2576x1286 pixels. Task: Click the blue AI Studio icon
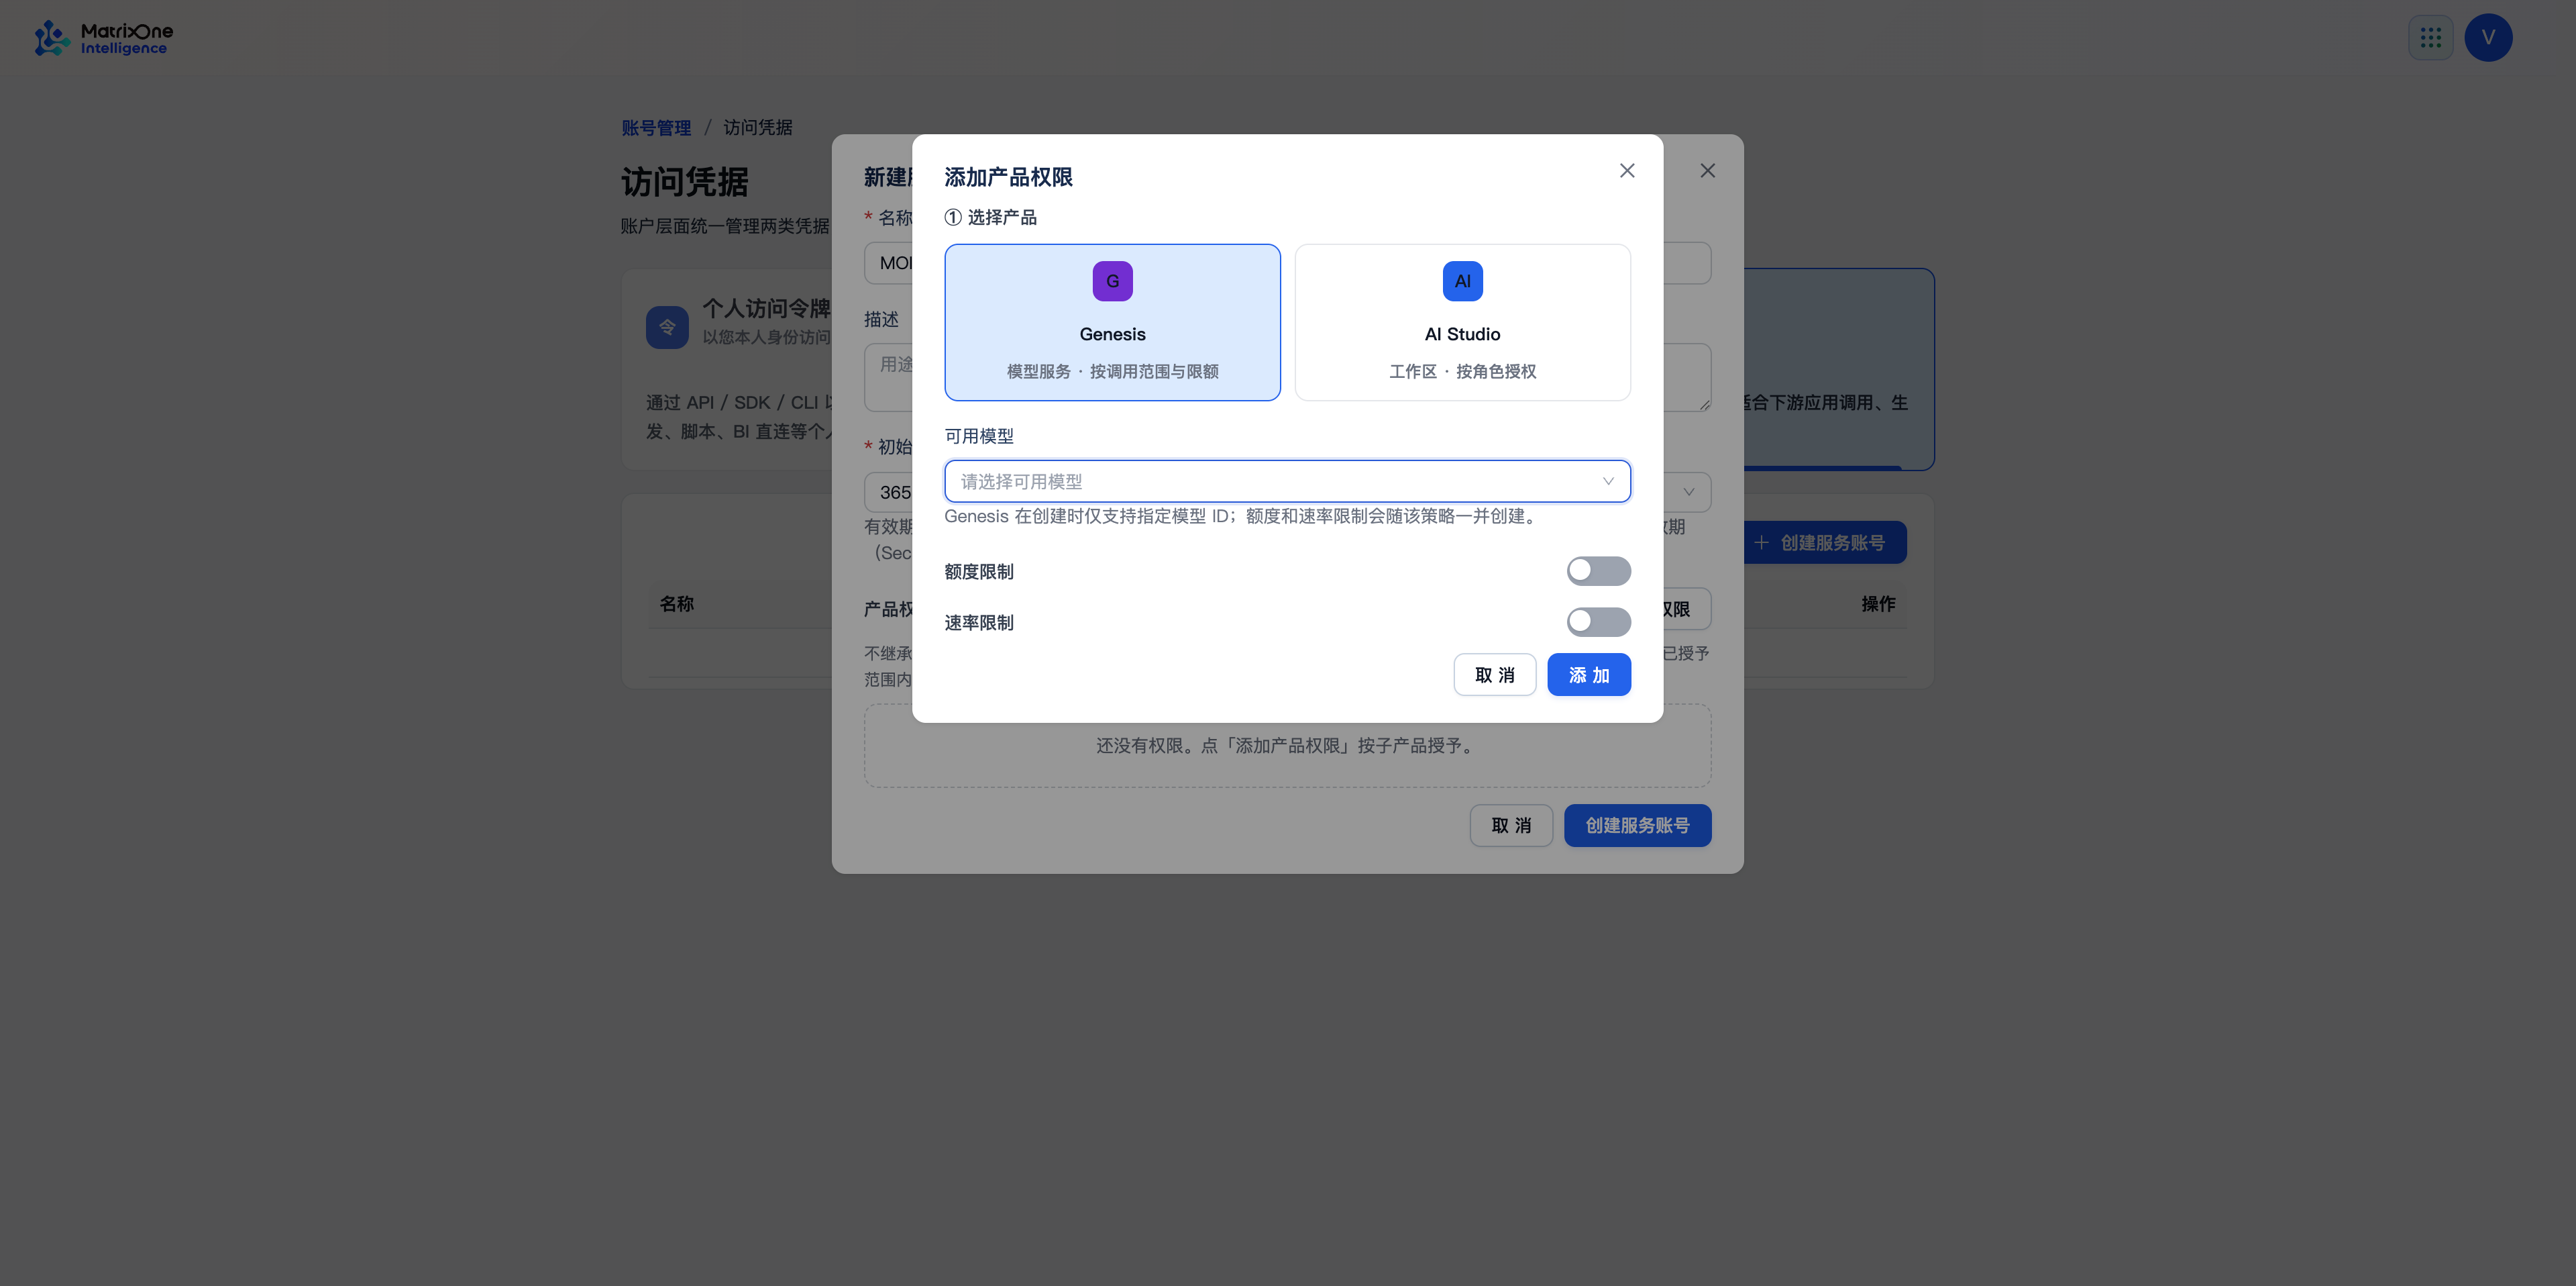pyautogui.click(x=1462, y=281)
